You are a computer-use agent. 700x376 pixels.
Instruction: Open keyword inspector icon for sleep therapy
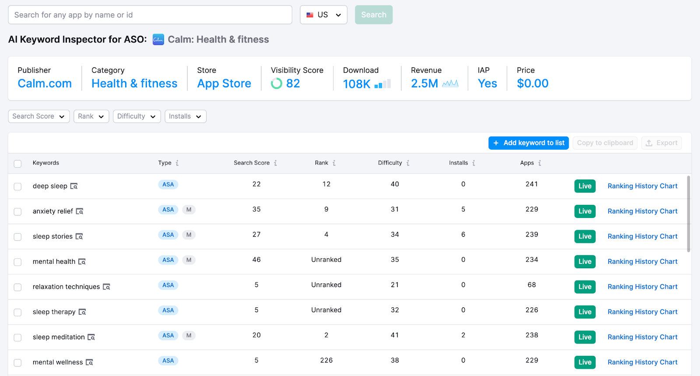click(82, 312)
